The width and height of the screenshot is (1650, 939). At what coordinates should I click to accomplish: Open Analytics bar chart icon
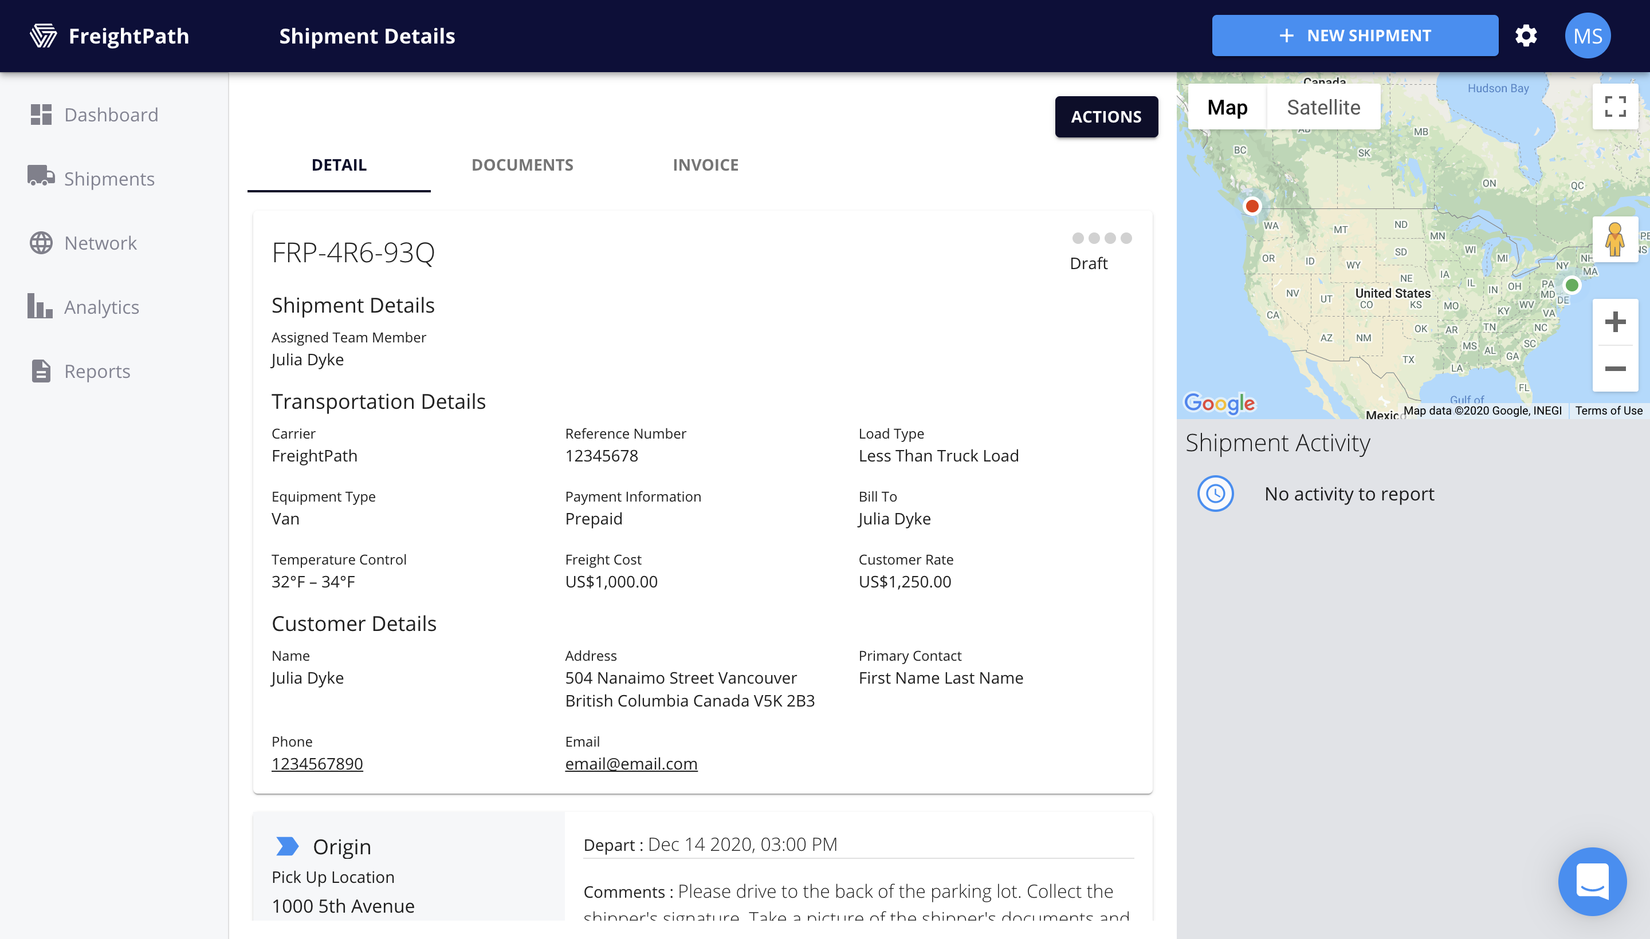pos(40,306)
